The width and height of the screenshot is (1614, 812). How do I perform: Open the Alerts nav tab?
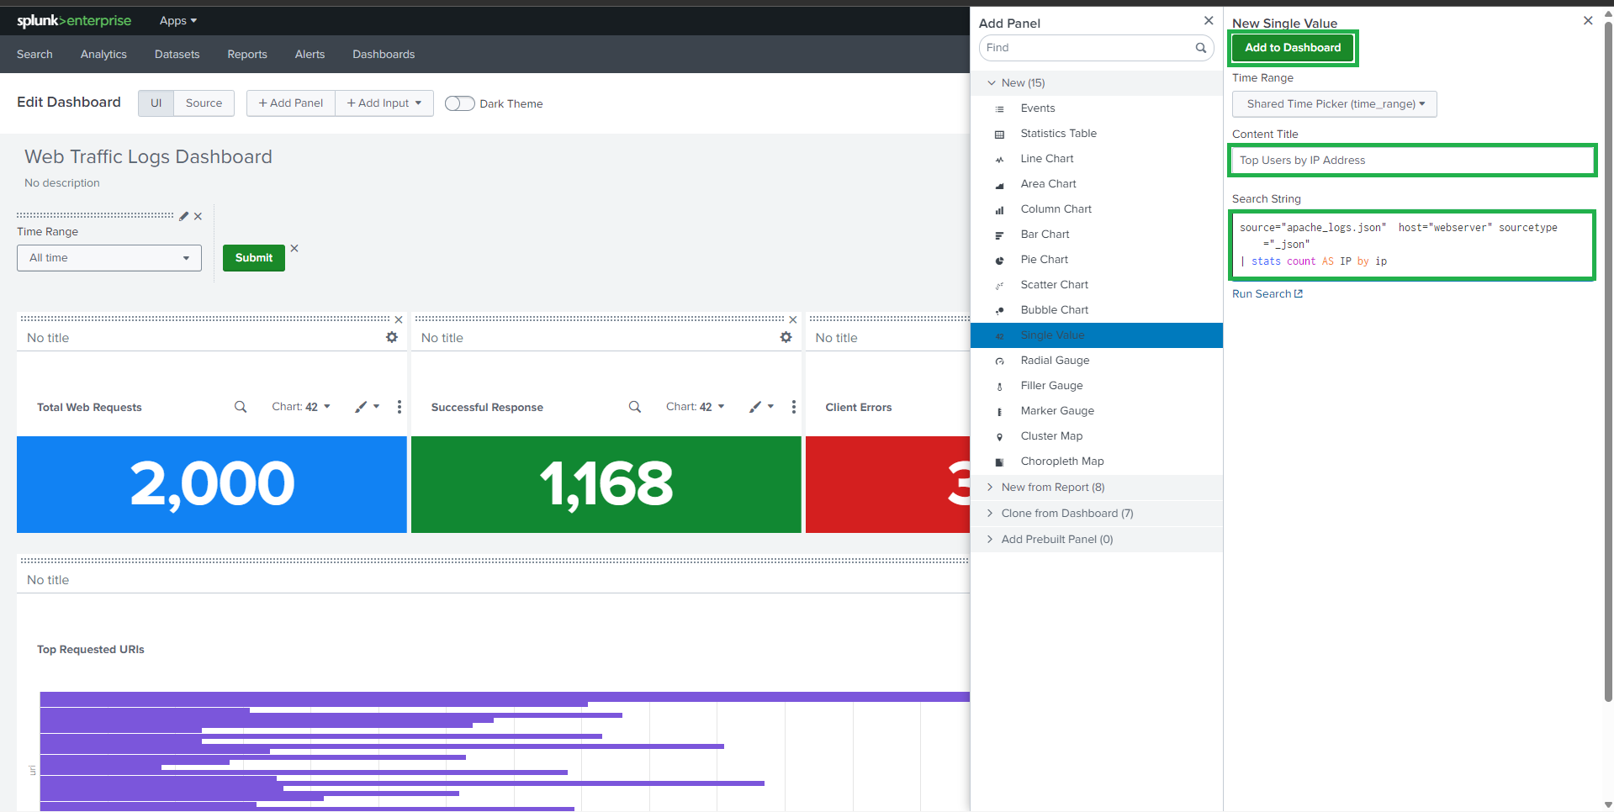coord(310,55)
